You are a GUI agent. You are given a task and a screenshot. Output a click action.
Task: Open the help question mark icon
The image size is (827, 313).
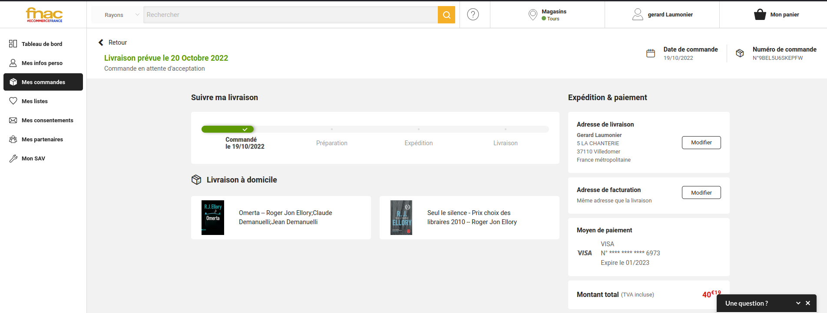(473, 14)
